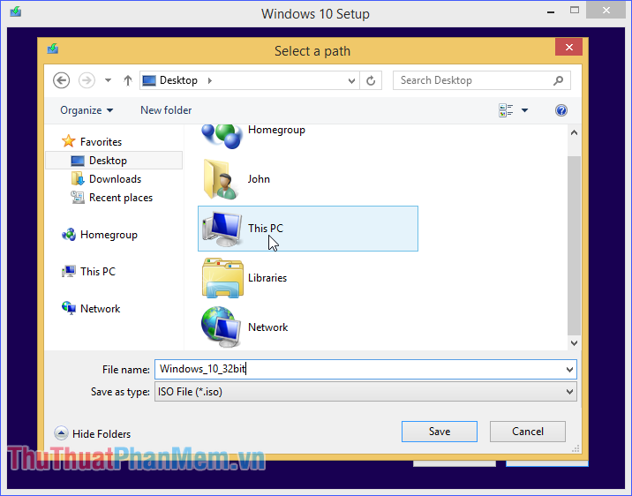The width and height of the screenshot is (632, 496).
Task: Click the Save button
Action: click(x=440, y=432)
